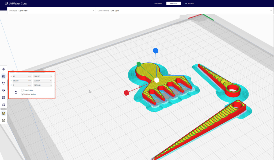The width and height of the screenshot is (274, 160).
Task: Reset scale with the circular arrow
Action: point(16,92)
